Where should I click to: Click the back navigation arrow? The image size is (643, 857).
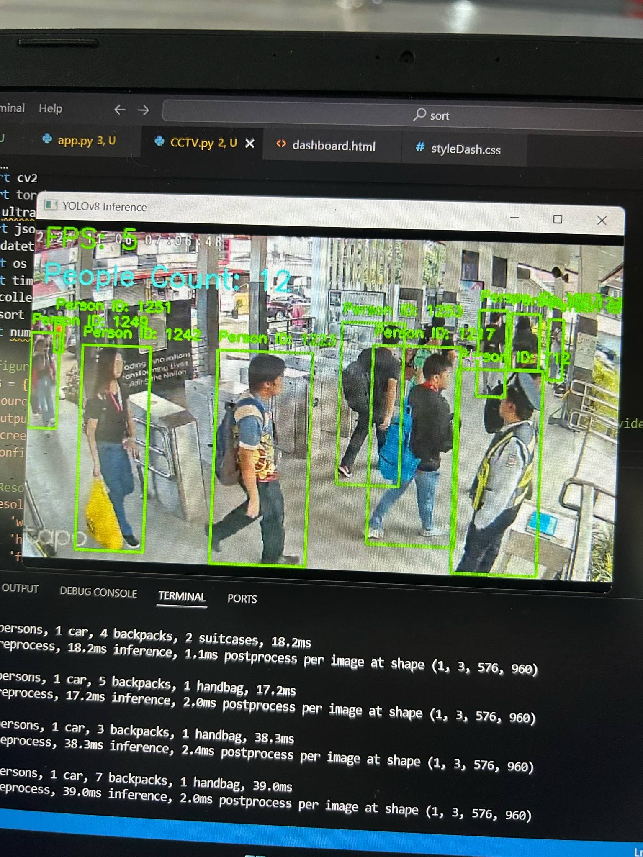120,110
